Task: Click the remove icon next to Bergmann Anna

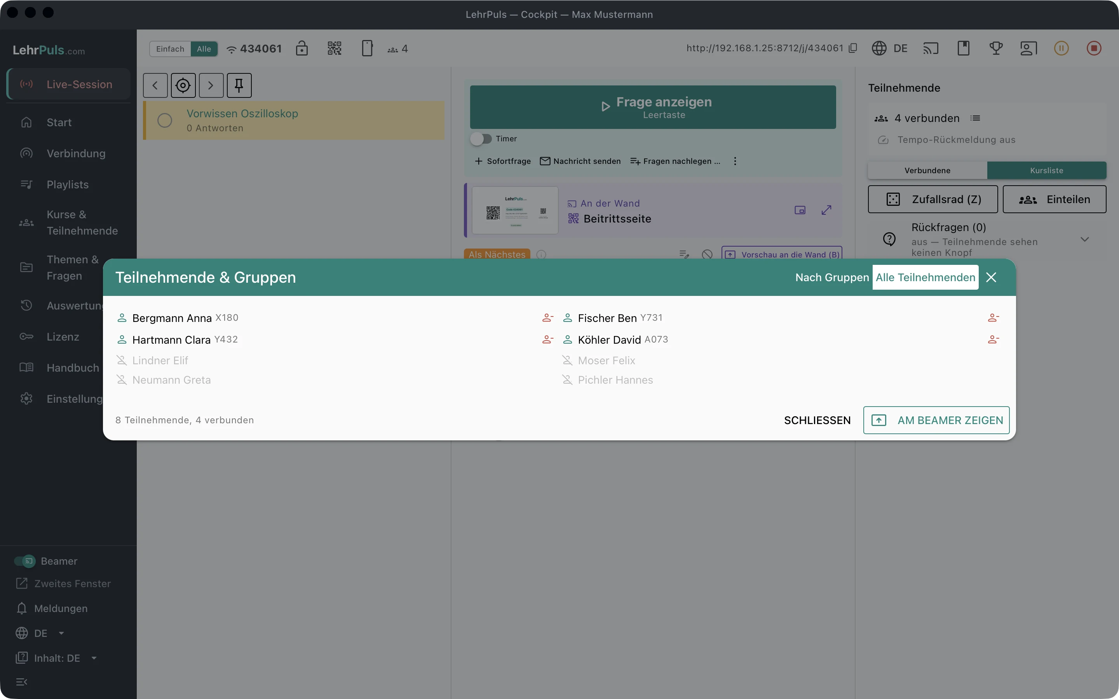Action: [x=547, y=318]
